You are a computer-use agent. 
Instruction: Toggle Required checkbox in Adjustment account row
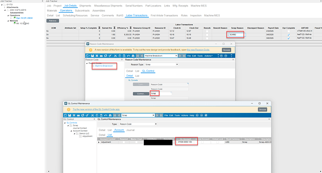pos(124,142)
